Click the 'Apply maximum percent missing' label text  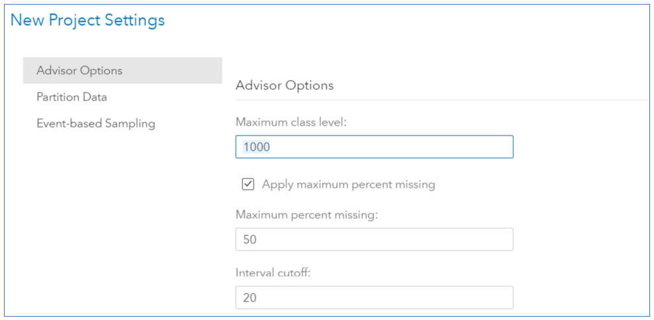click(x=348, y=184)
